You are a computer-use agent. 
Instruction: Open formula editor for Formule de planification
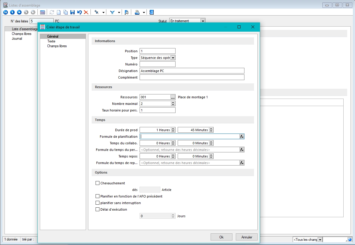[241, 136]
